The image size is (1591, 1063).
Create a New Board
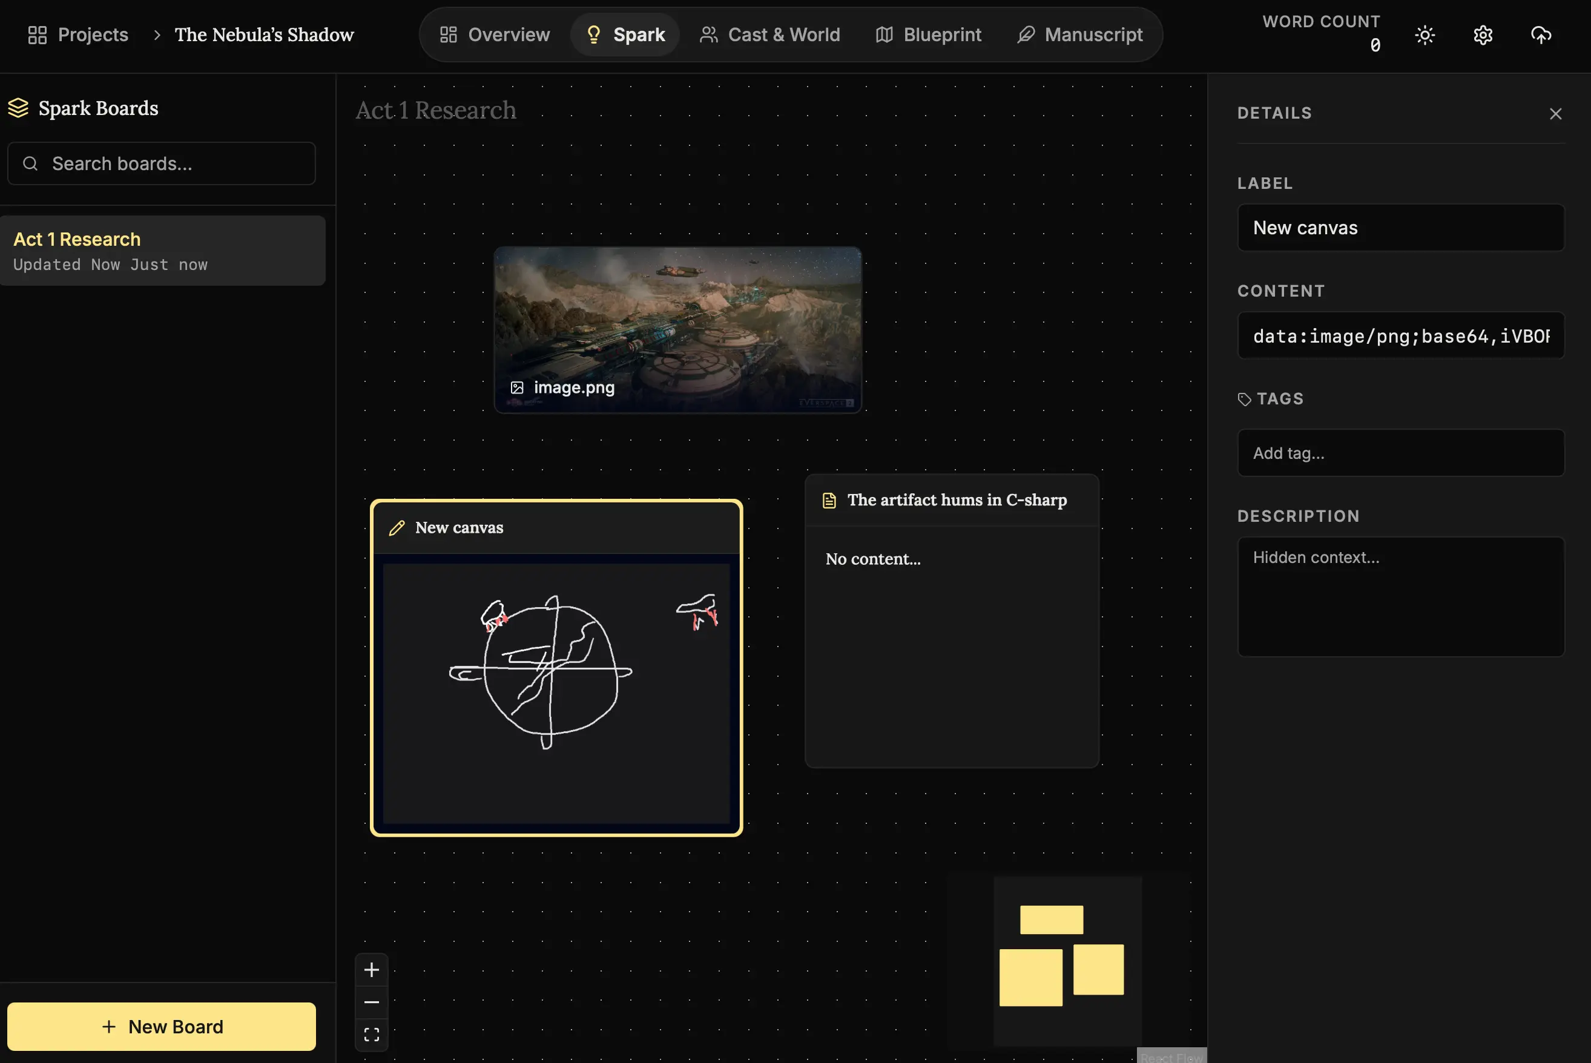[161, 1027]
